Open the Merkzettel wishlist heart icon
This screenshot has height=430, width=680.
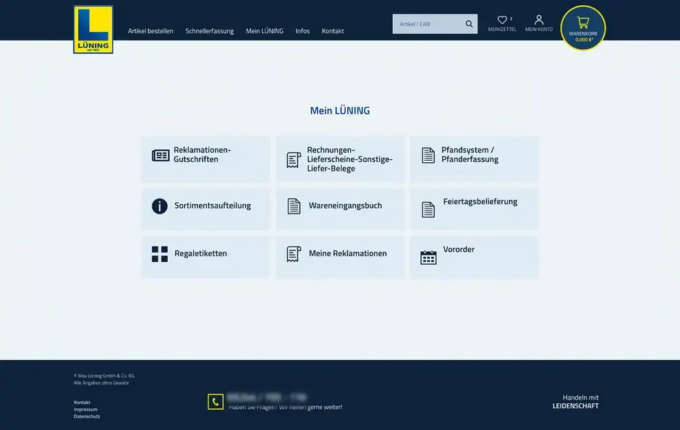[503, 20]
